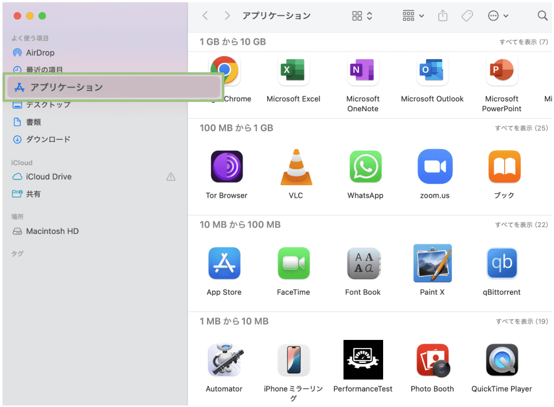Show all 25 apps in the 100 MB group

click(522, 128)
